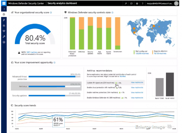Select Advanced threat protection improvement progress bar

55,77
